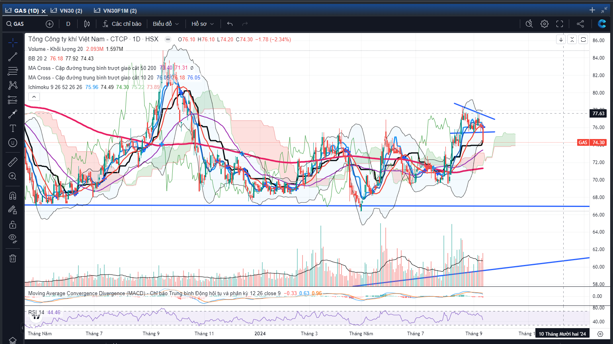Select the crosshair cursor tool
Viewport: 613px width, 344px height.
[13, 42]
